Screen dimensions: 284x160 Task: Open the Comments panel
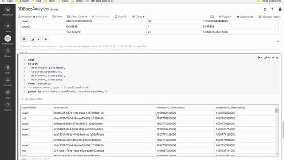tap(245, 17)
